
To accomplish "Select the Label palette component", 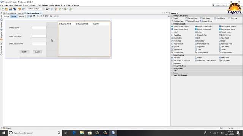I will [174, 32].
